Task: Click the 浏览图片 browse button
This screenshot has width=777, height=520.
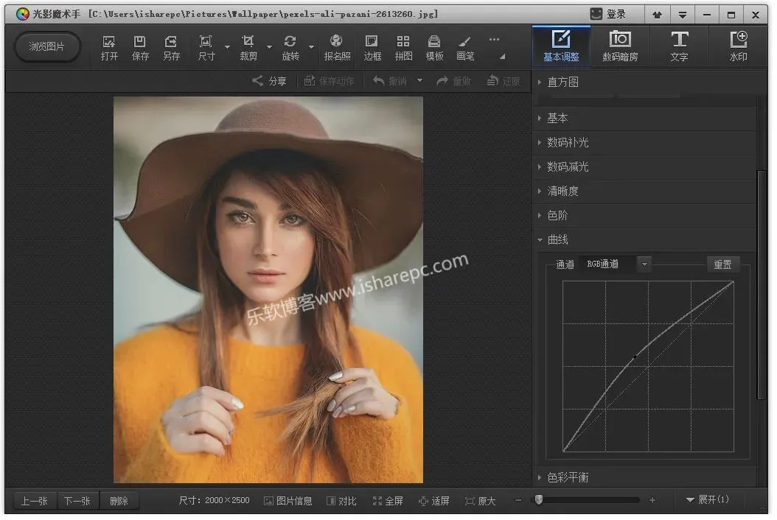Action: [x=47, y=46]
